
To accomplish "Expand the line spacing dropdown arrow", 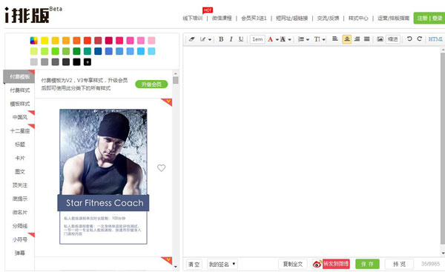I will 308,39.
